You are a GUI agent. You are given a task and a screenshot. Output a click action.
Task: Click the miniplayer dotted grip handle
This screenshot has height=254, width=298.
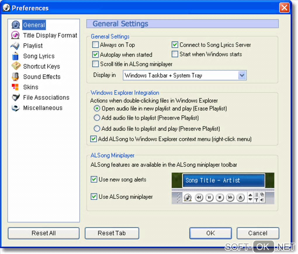pyautogui.click(x=178, y=198)
